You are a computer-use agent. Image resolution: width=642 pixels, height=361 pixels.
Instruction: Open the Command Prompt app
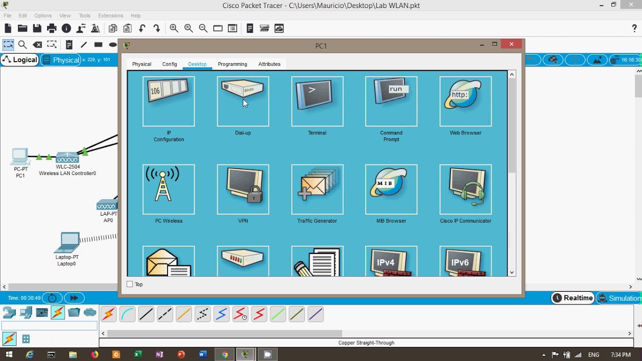pos(391,101)
